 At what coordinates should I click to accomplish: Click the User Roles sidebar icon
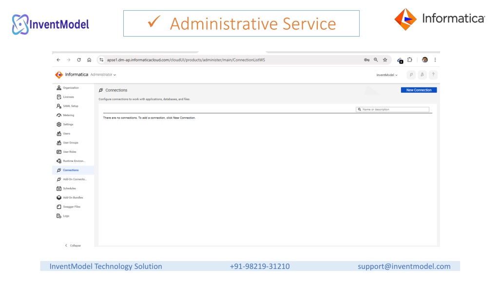pyautogui.click(x=59, y=152)
